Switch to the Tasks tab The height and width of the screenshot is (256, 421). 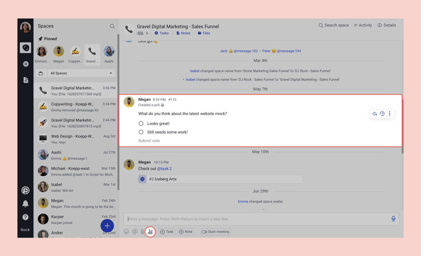pyautogui.click(x=162, y=33)
